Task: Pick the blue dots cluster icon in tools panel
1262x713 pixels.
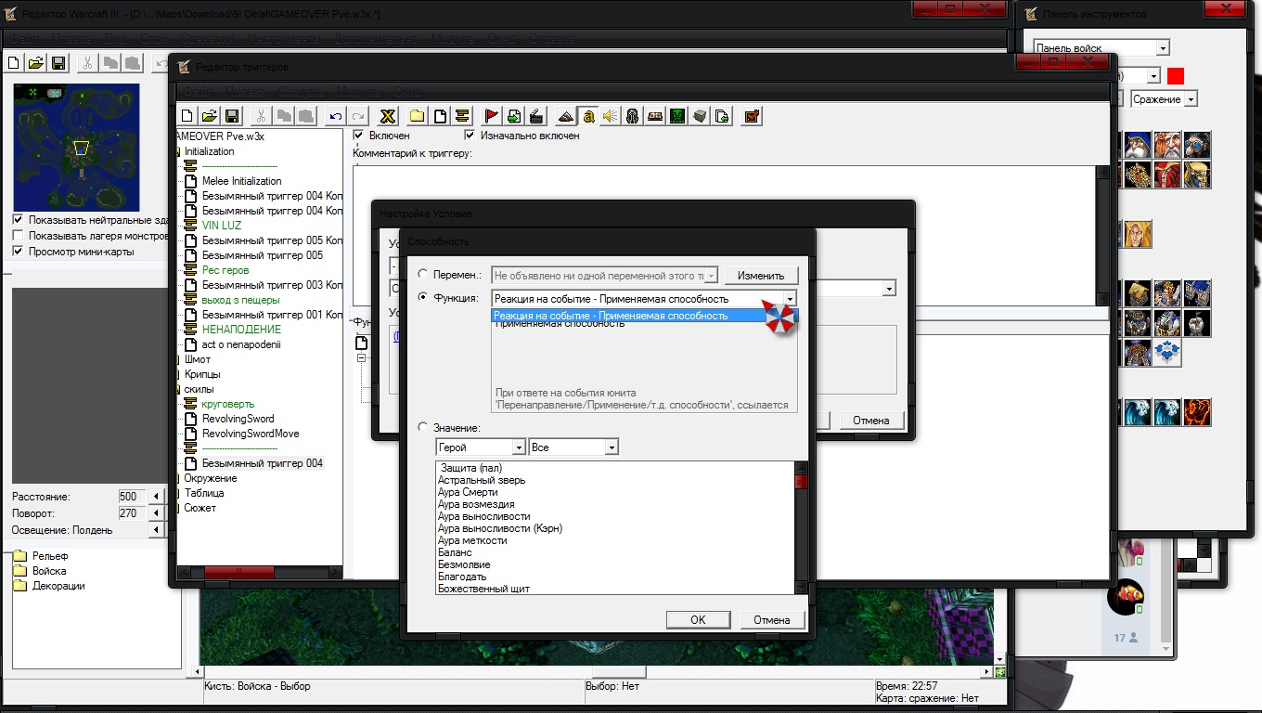Action: [1167, 353]
